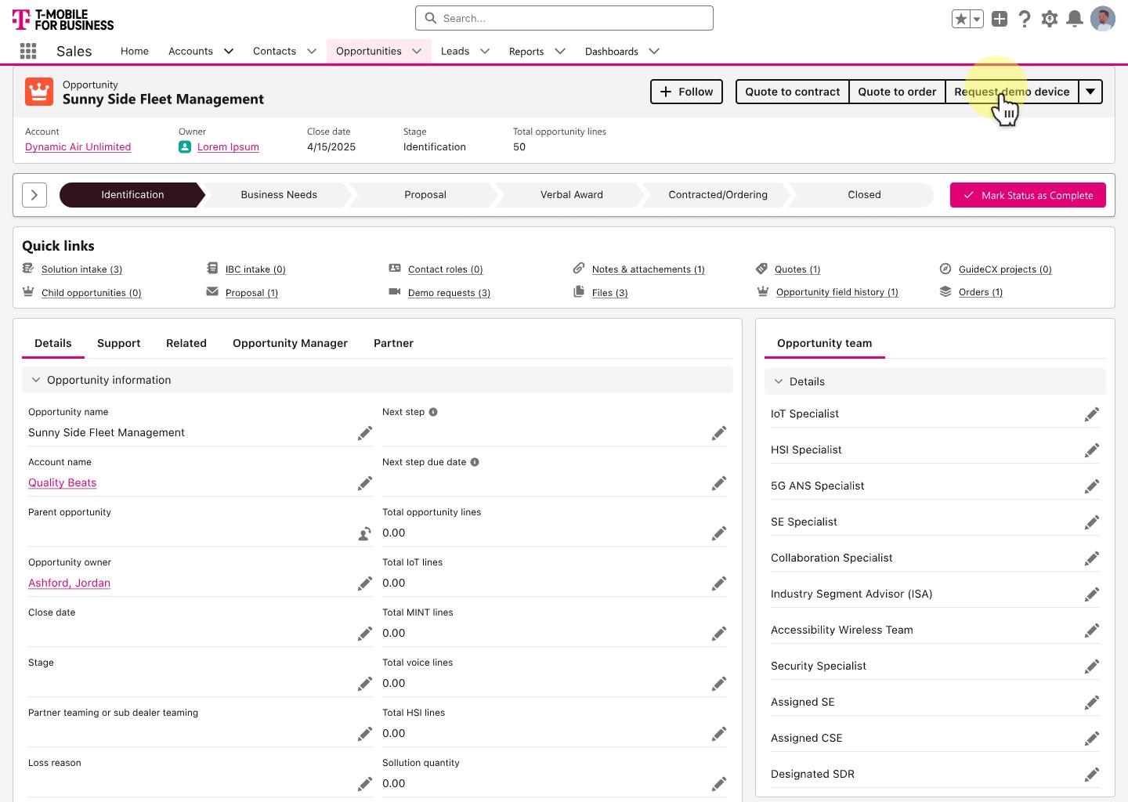
Task: Open the Partner tab
Action: 393,343
